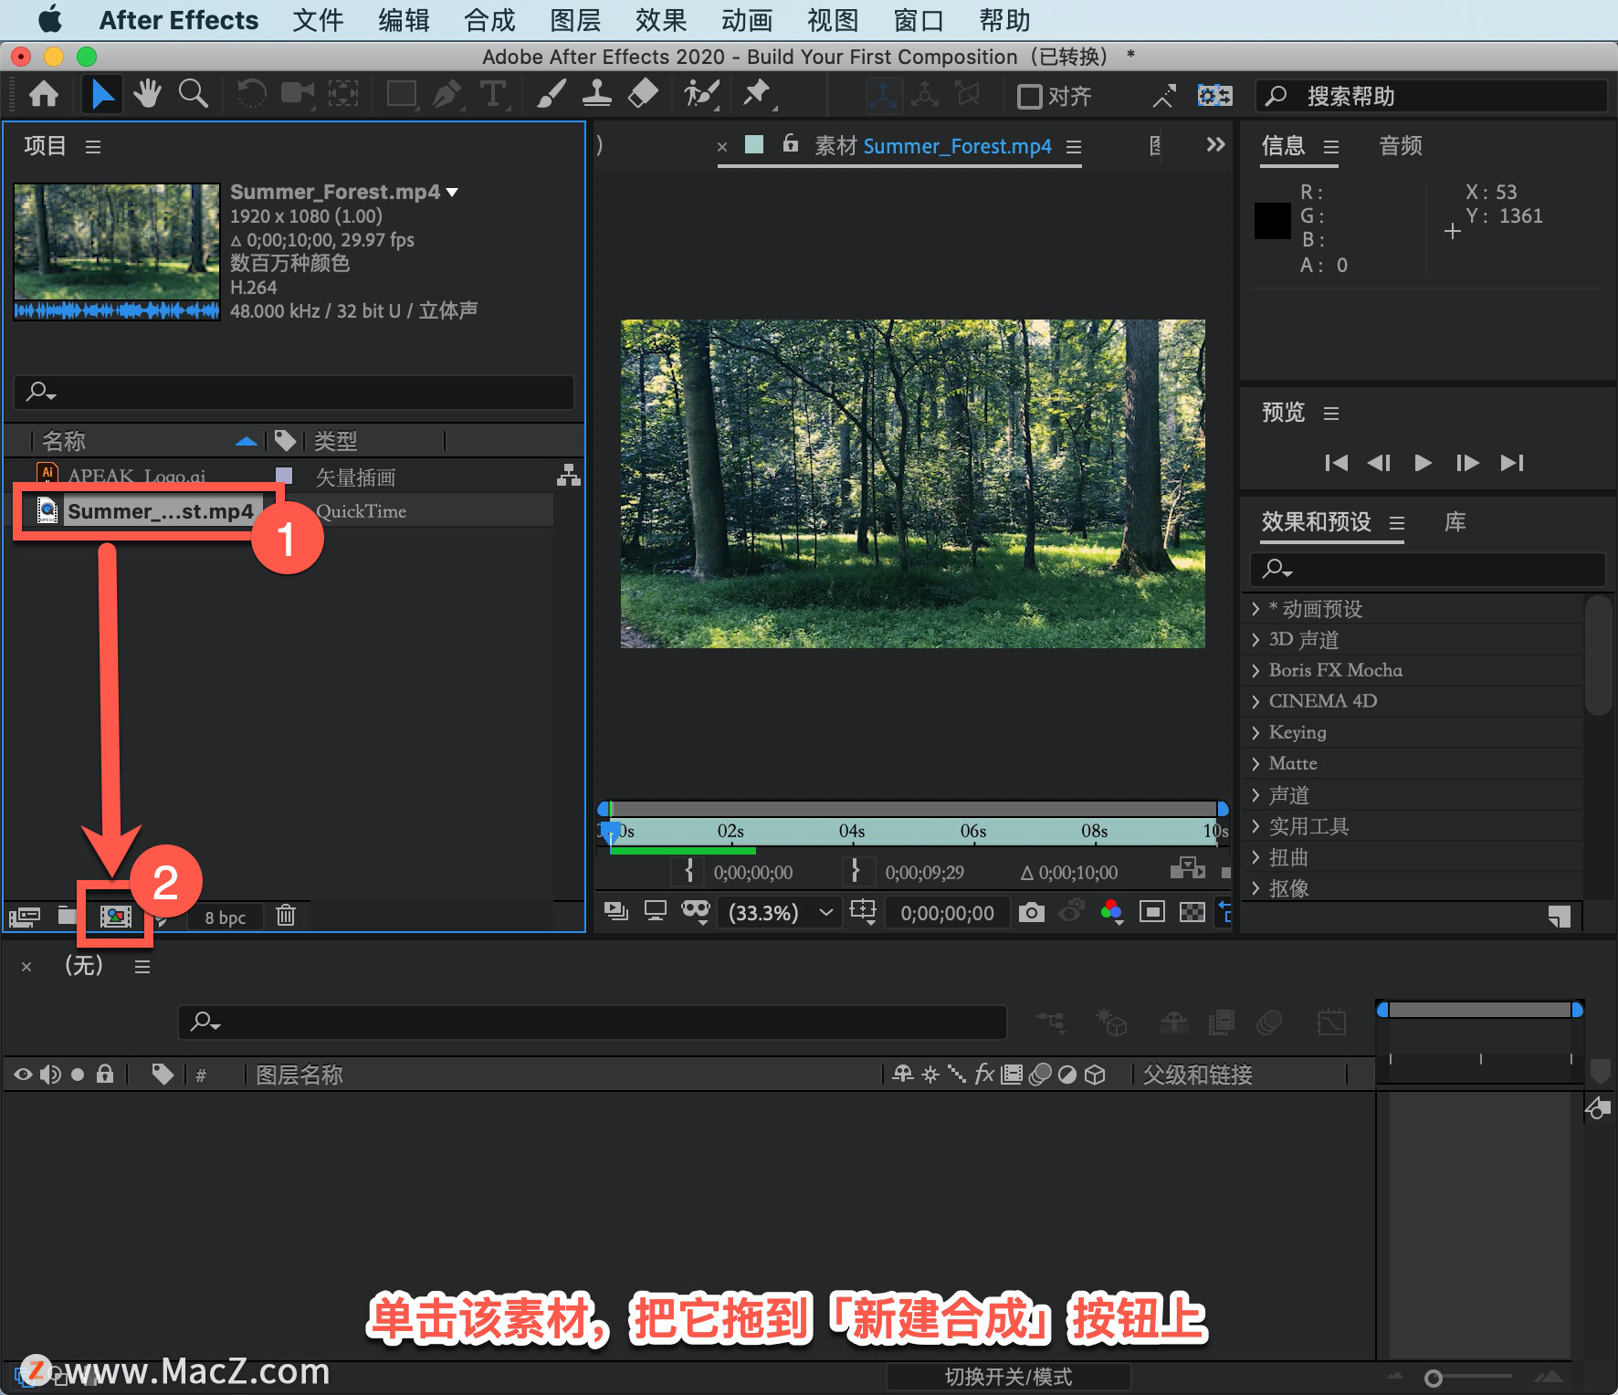The width and height of the screenshot is (1618, 1395).
Task: Click the Home icon in the toolbar
Action: (44, 94)
